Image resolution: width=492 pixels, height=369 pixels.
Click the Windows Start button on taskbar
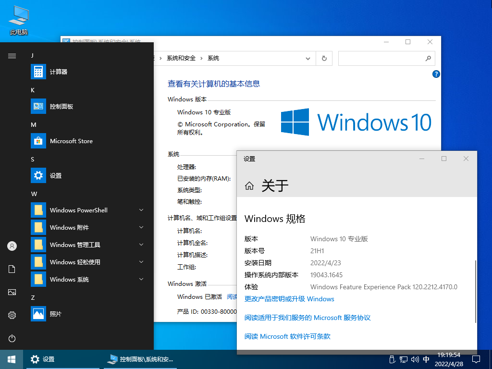(12, 359)
